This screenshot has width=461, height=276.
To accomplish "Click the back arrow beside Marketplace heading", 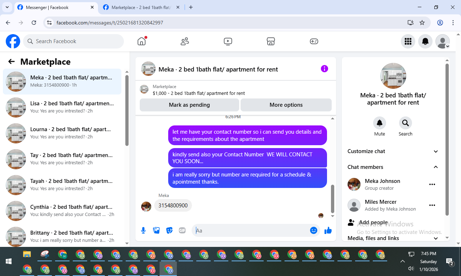I will pos(12,61).
